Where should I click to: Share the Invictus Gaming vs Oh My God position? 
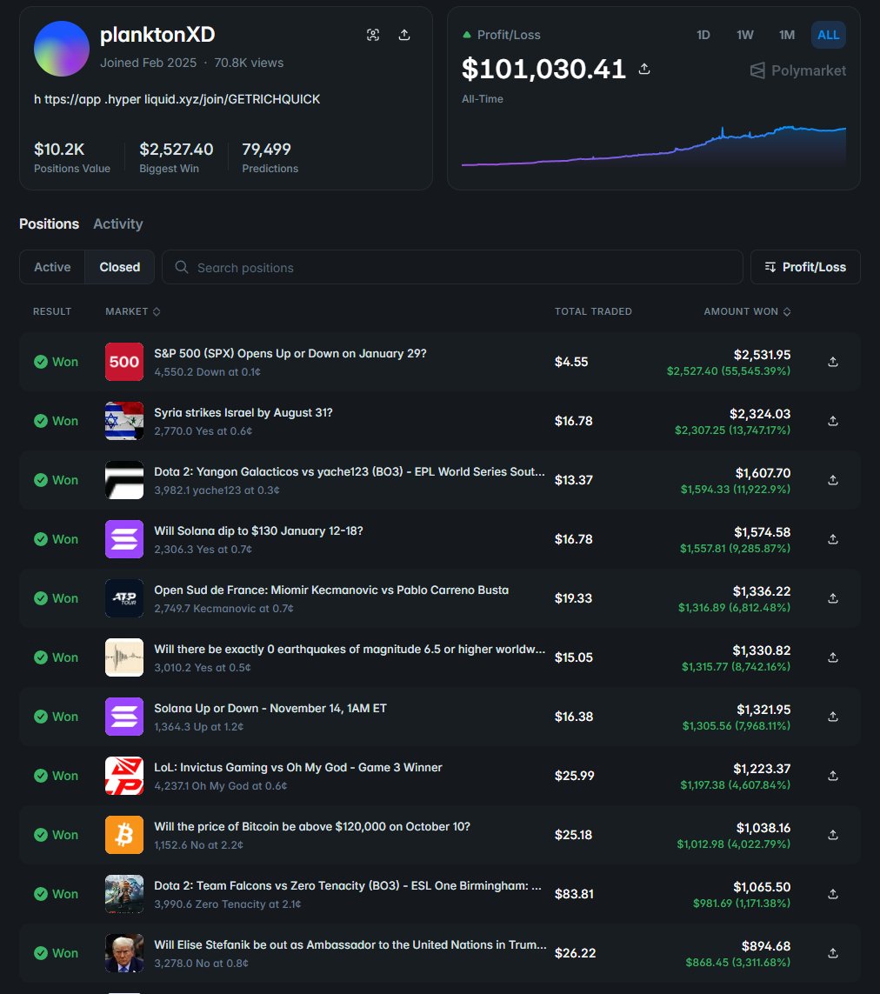point(833,776)
